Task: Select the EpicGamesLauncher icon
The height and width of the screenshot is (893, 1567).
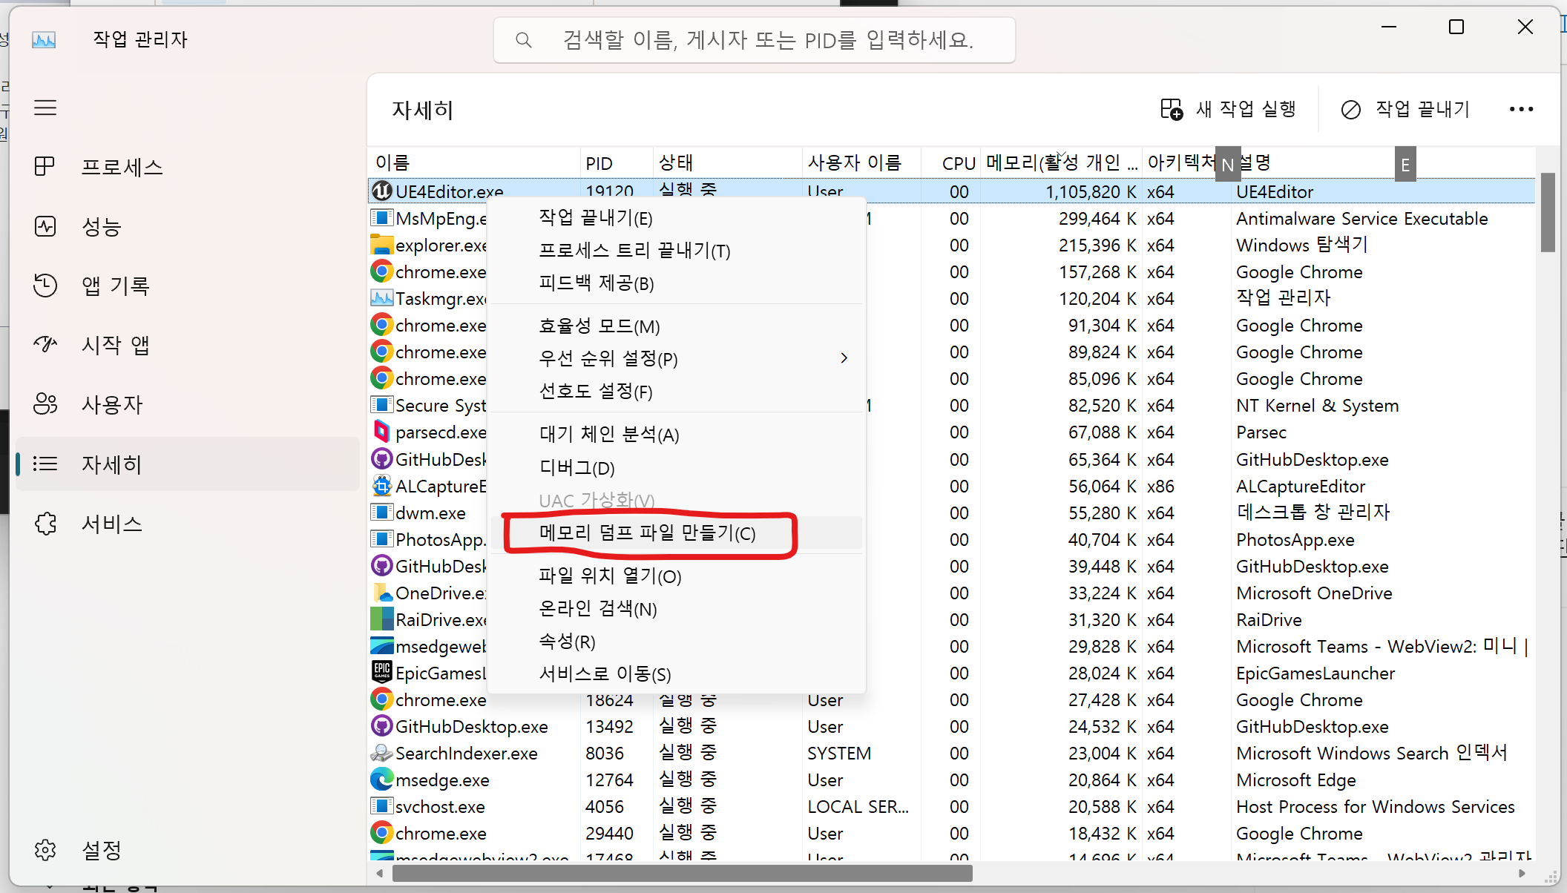Action: [x=381, y=672]
